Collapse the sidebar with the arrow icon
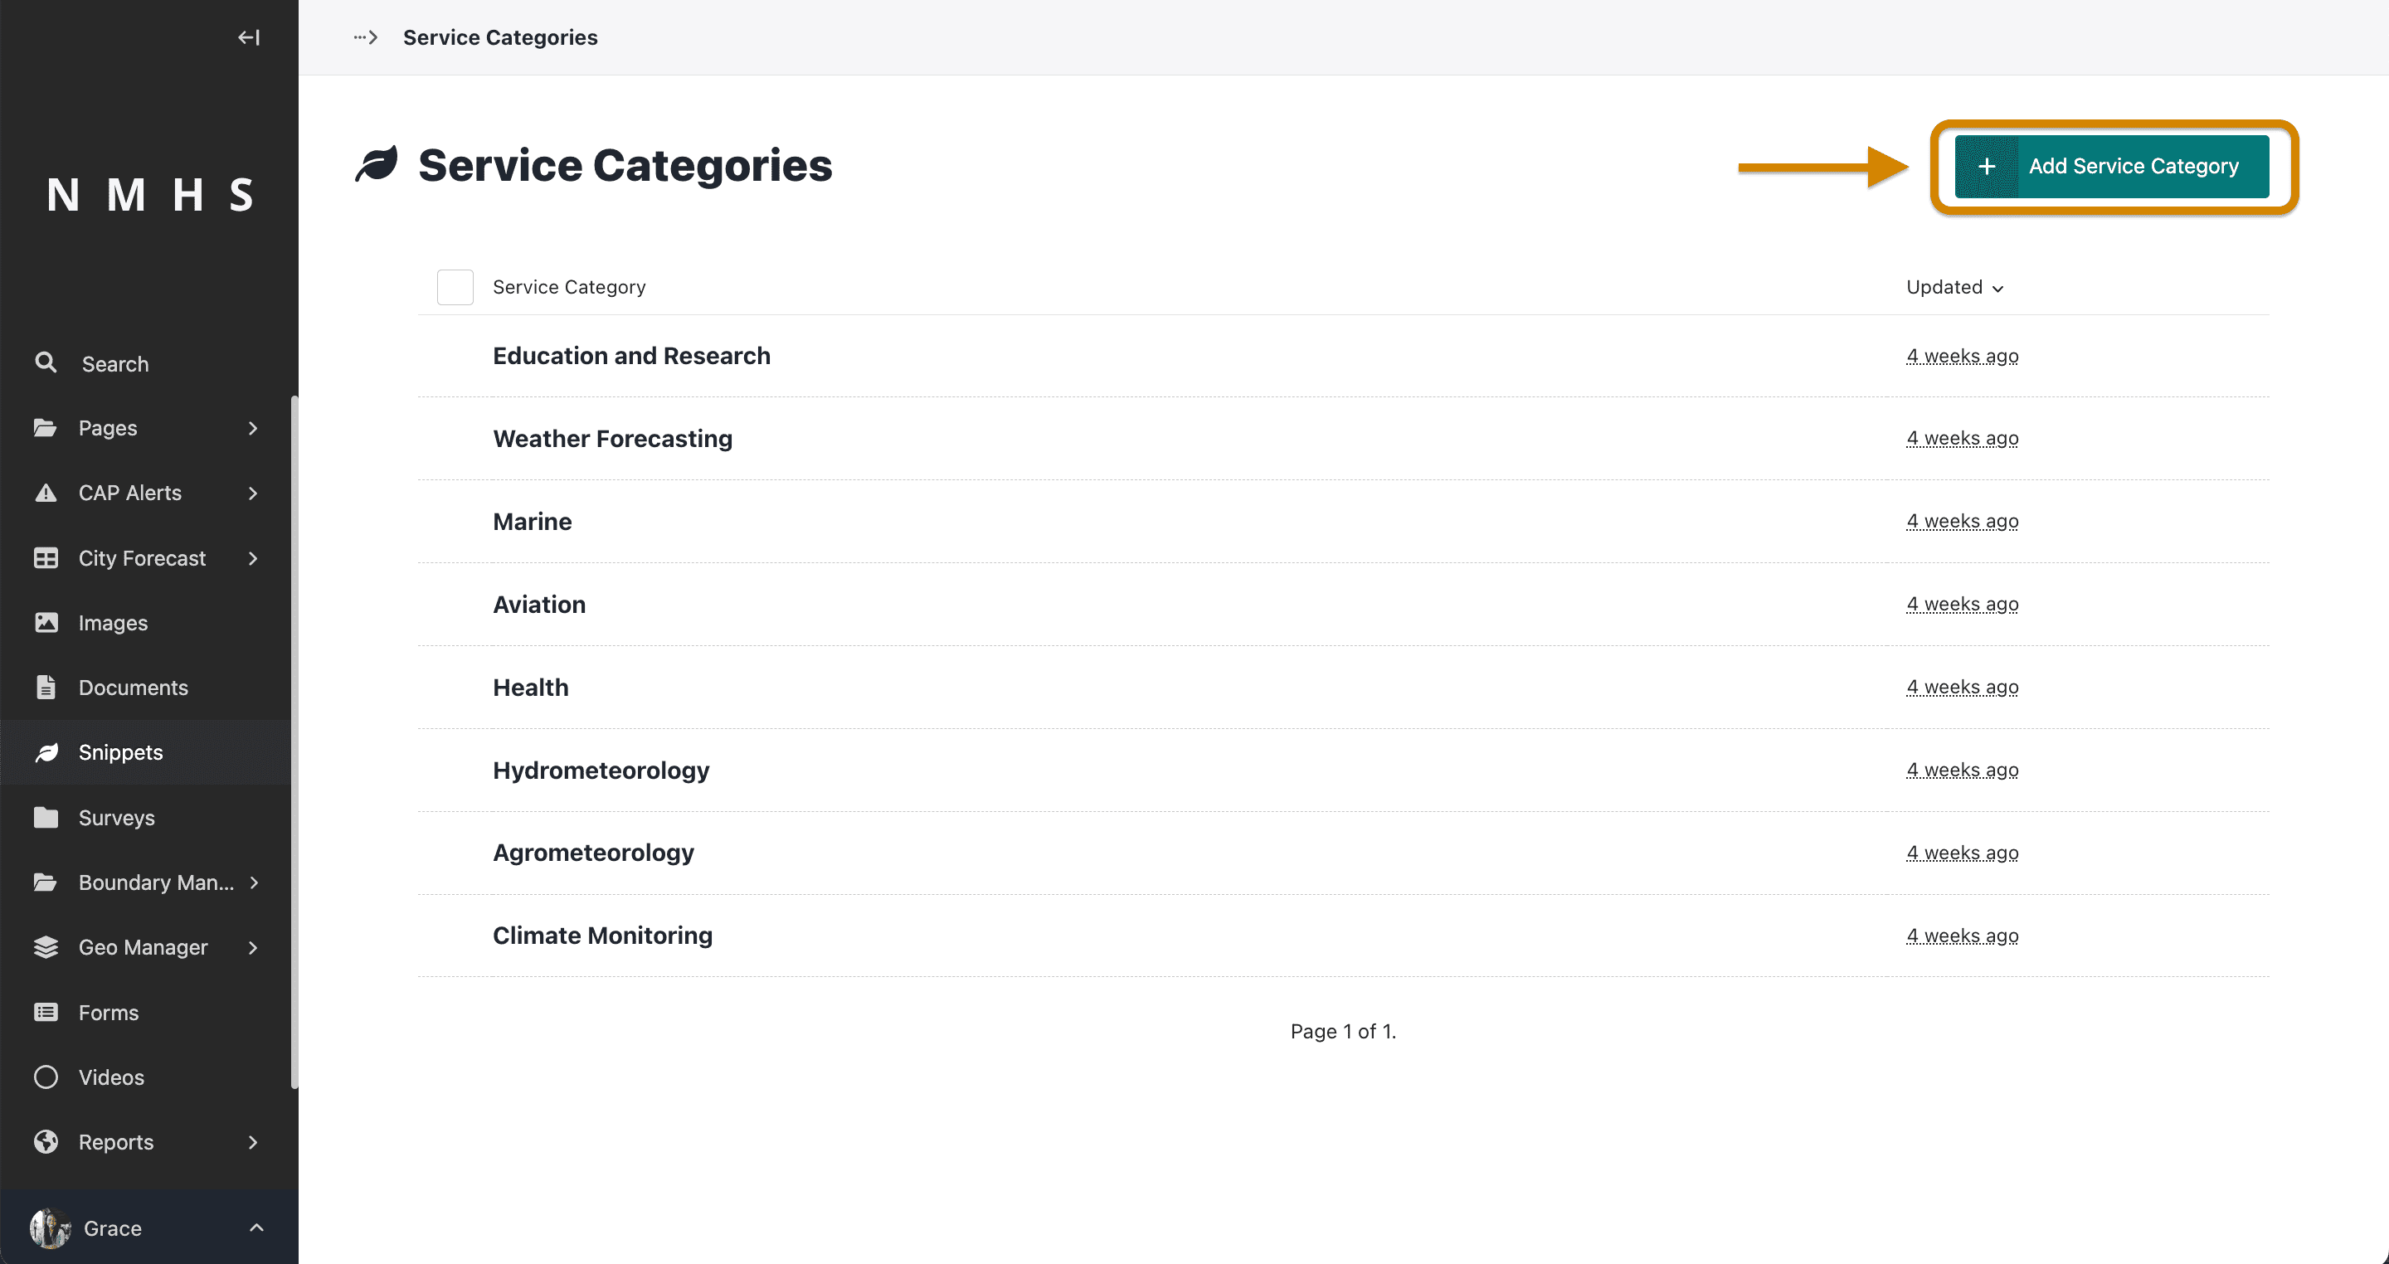 (249, 37)
